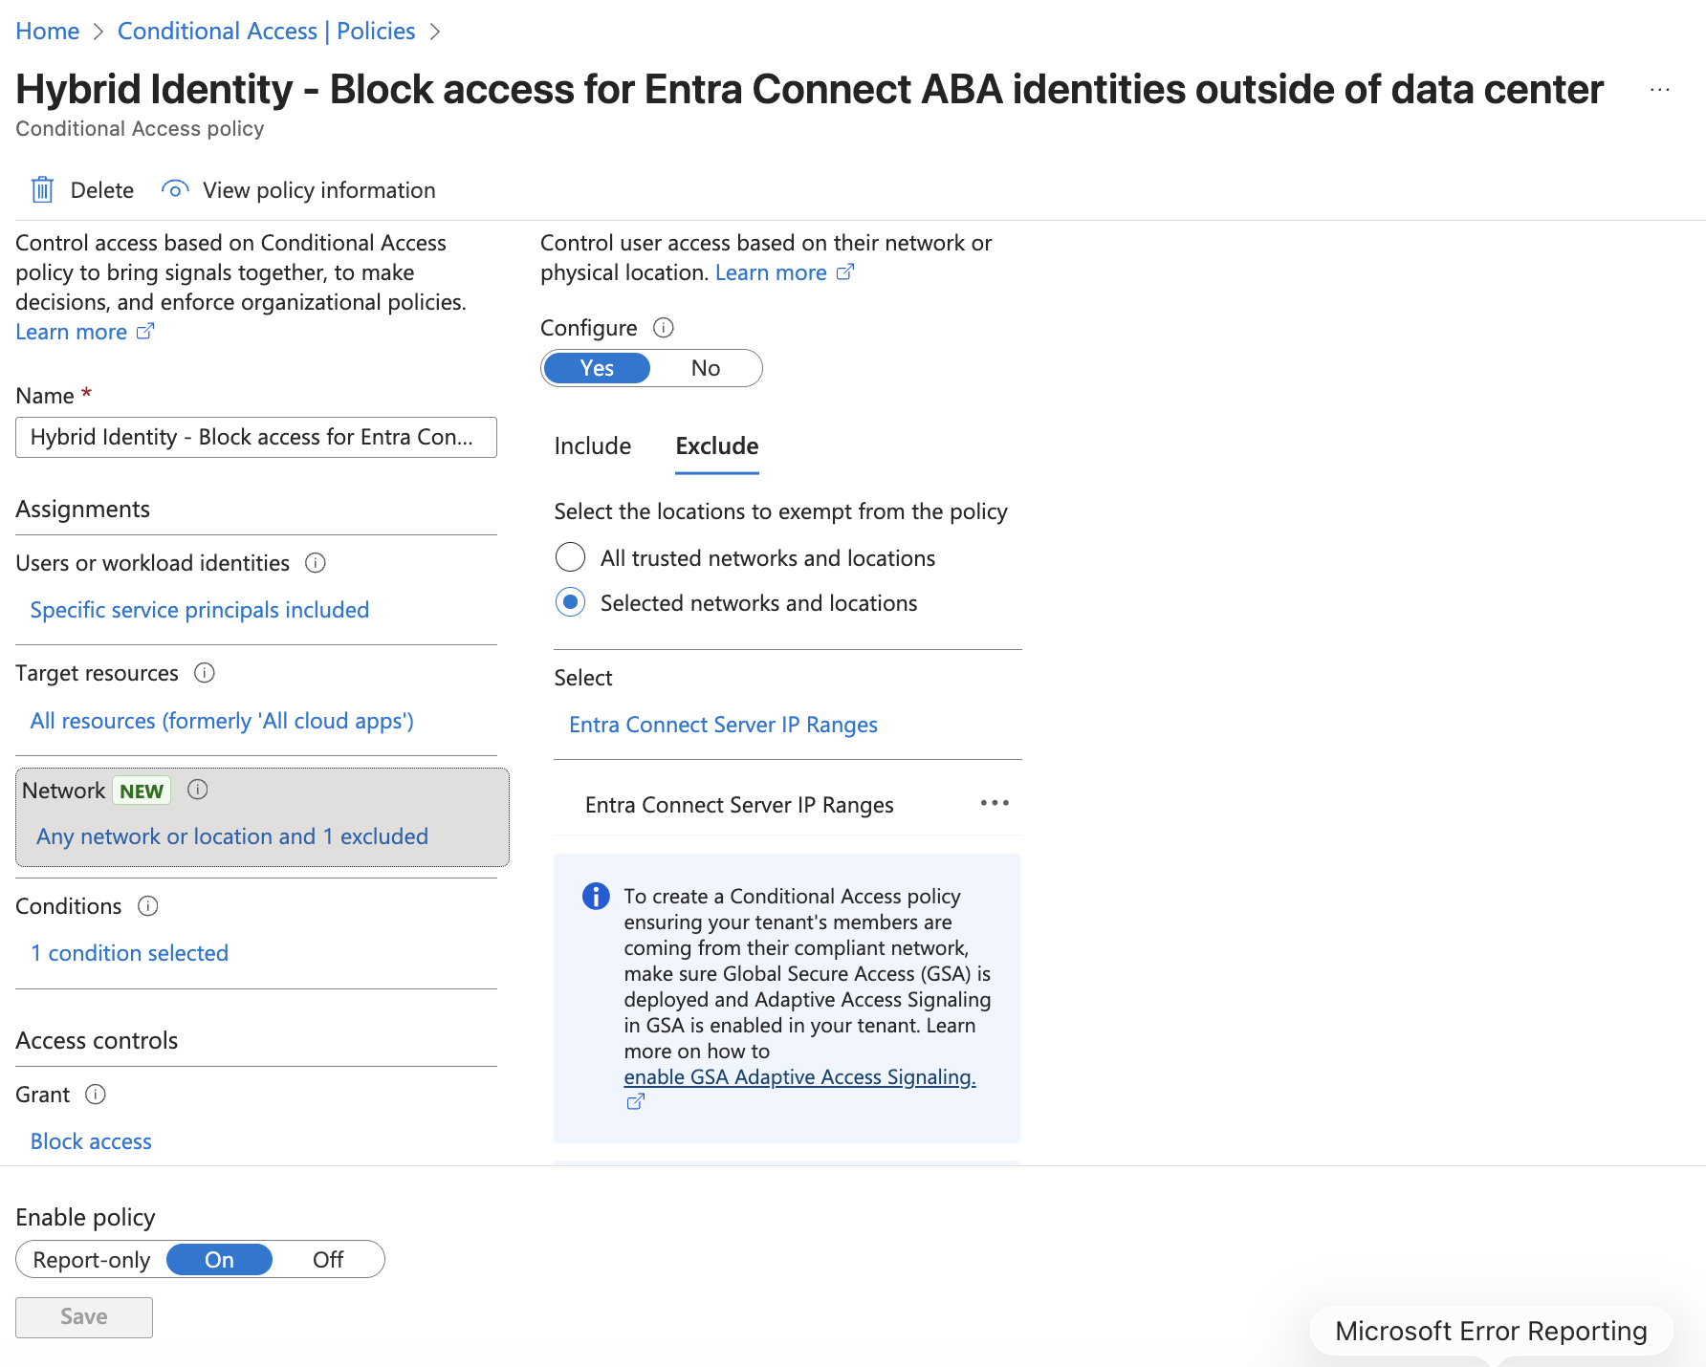Screen dimensions: 1706x1367
Task: Click external link icon after network Learn more
Action: [845, 272]
